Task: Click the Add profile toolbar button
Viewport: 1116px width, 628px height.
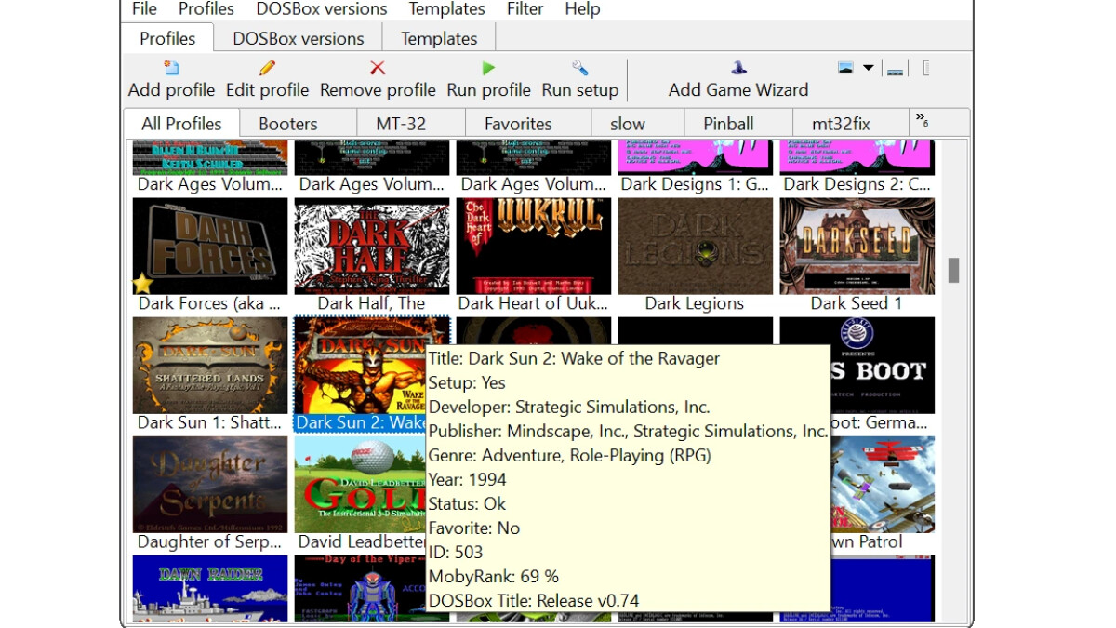Action: click(171, 79)
